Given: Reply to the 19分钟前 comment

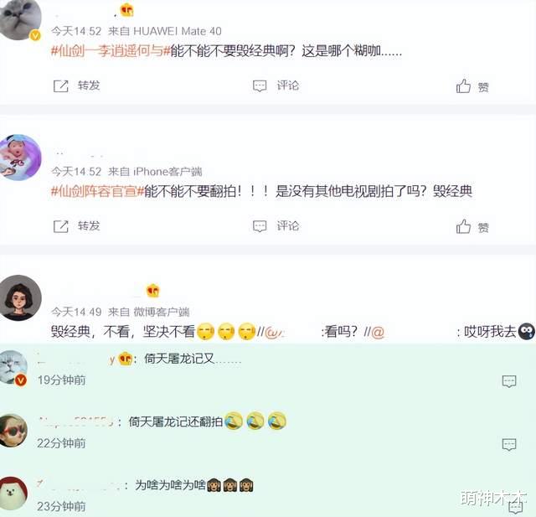Looking at the screenshot, I should coord(509,381).
